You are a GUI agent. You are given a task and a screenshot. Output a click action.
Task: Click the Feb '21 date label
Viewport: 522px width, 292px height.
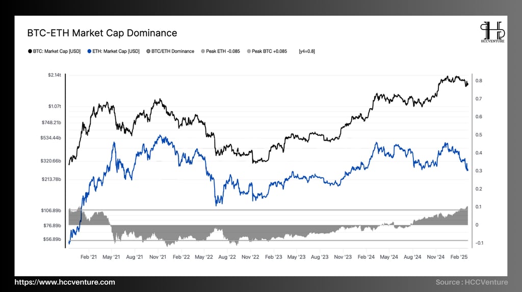[89, 257]
